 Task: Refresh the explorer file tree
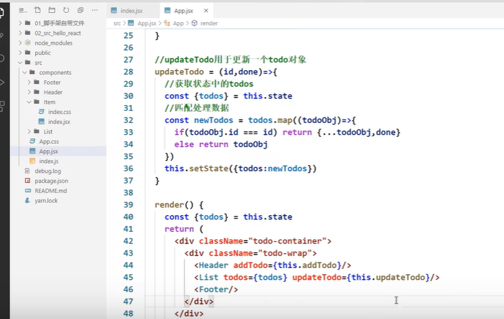[x=66, y=10]
